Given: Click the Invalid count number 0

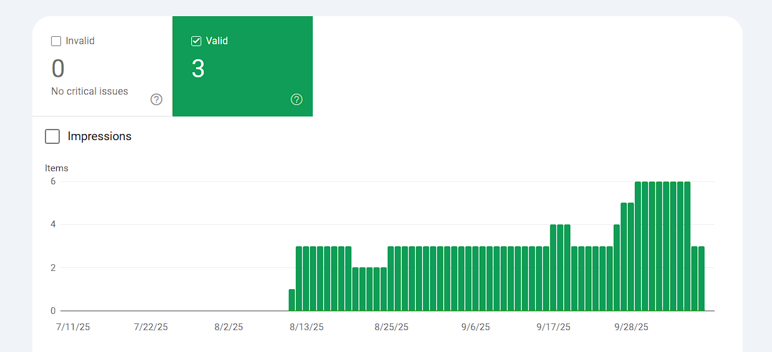Looking at the screenshot, I should (x=58, y=69).
